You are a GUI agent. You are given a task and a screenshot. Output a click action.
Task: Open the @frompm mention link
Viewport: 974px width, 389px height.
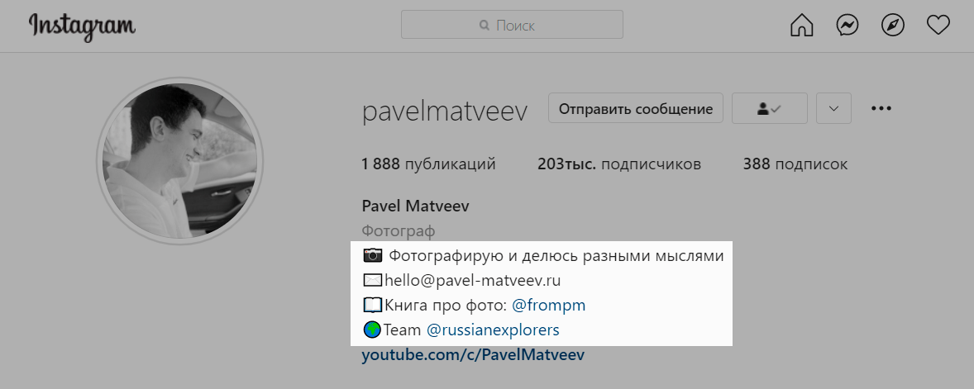coord(548,306)
